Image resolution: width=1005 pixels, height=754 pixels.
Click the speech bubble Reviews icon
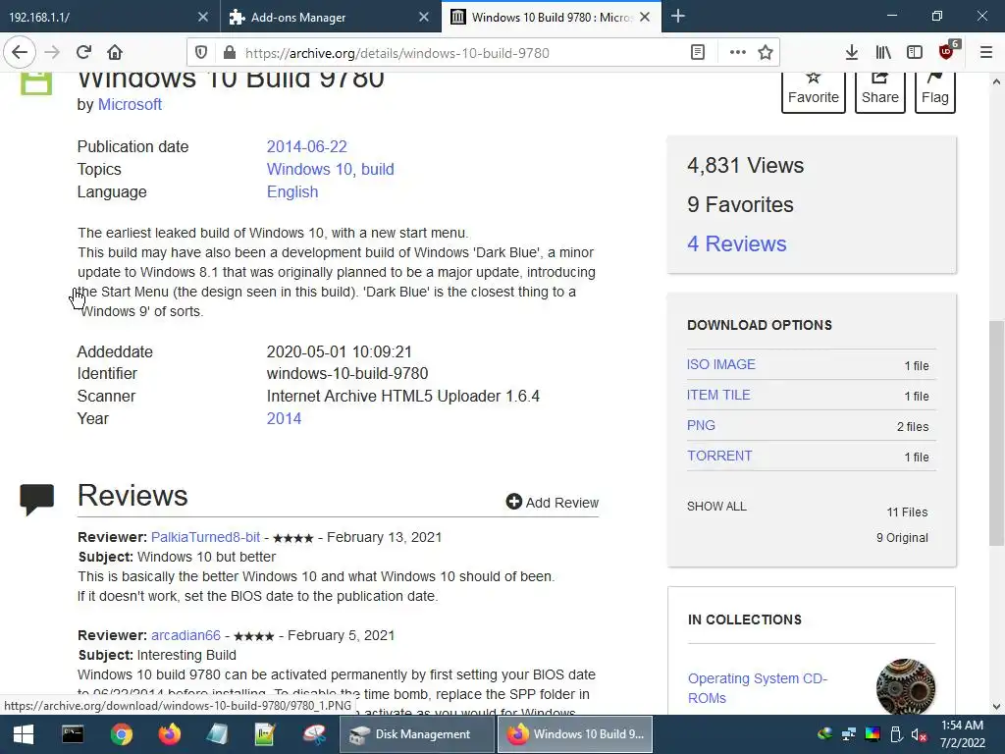[x=36, y=500]
